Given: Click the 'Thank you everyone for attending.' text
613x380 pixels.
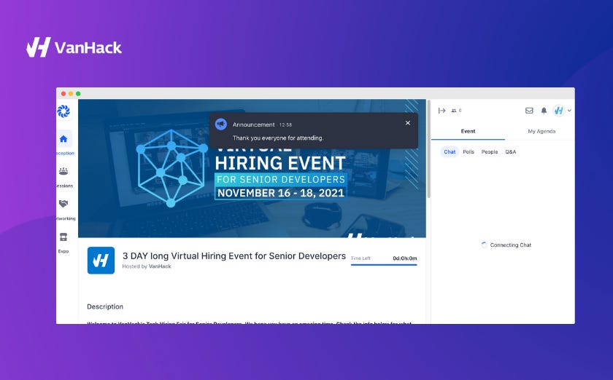Looking at the screenshot, I should (x=278, y=138).
